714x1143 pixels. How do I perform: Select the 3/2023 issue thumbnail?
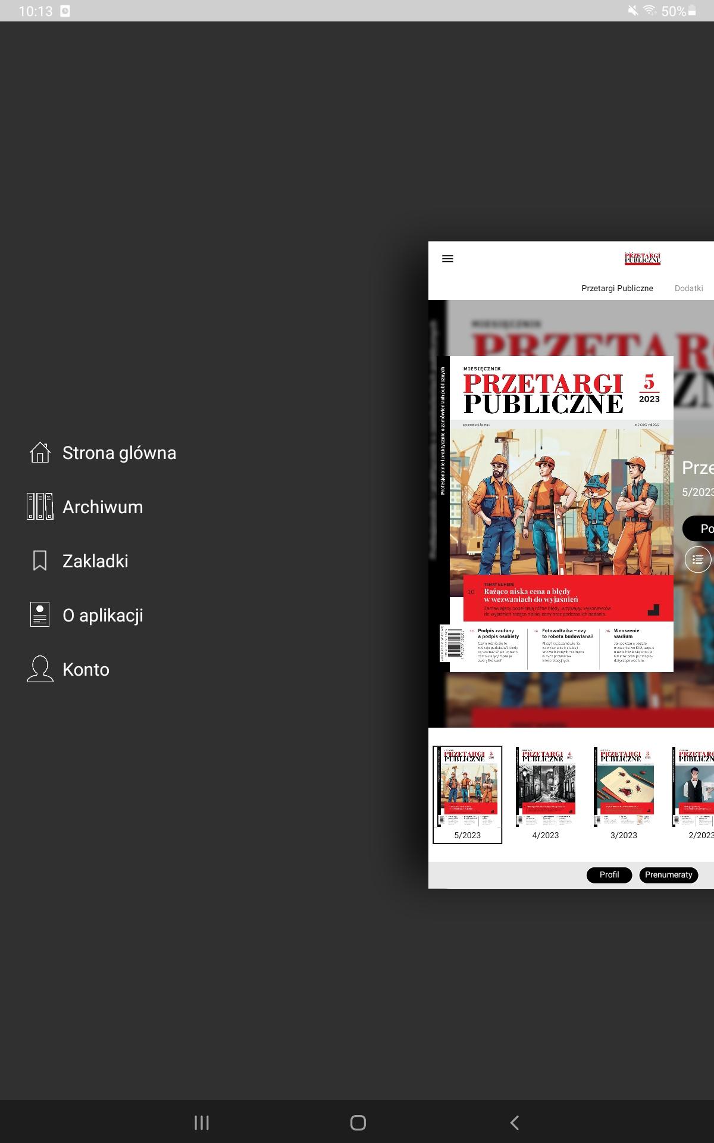pos(624,795)
